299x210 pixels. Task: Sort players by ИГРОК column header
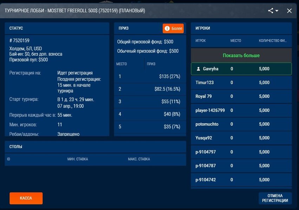tap(201, 41)
